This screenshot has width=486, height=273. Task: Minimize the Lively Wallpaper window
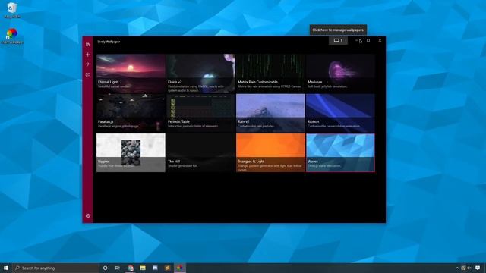click(x=357, y=40)
